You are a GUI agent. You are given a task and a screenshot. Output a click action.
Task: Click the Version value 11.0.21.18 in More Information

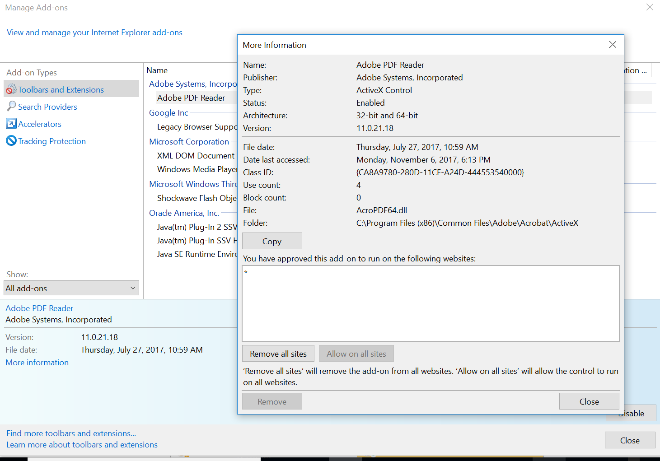pos(375,128)
